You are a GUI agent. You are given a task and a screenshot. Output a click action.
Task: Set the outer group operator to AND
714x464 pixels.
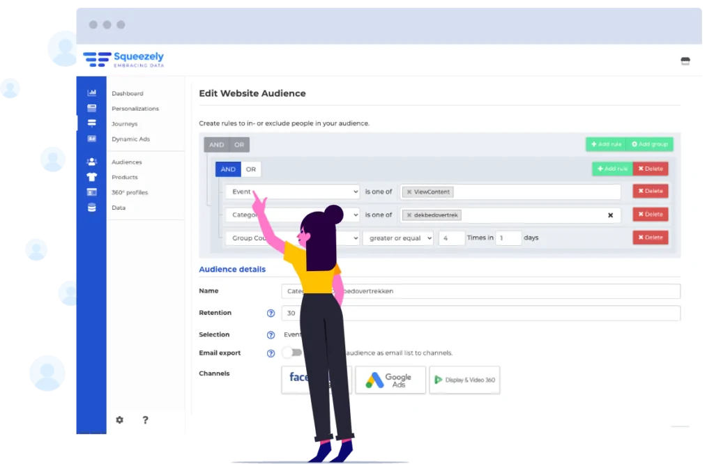pyautogui.click(x=216, y=145)
